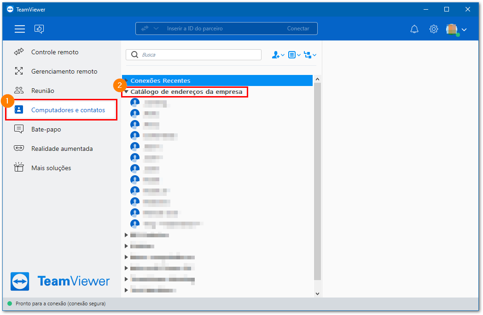Screen dimensions: 483x315
Task: Click the Reunião people icon
Action: [x=19, y=90]
